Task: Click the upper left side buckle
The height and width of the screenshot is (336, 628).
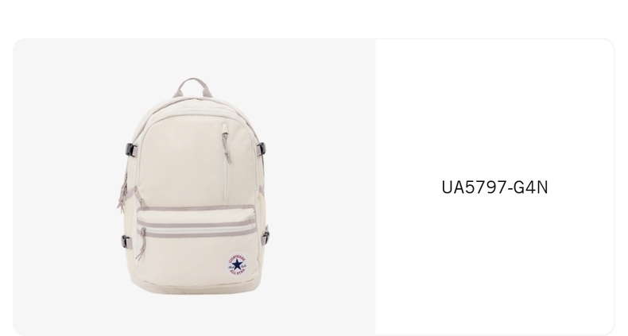Action: coord(130,150)
